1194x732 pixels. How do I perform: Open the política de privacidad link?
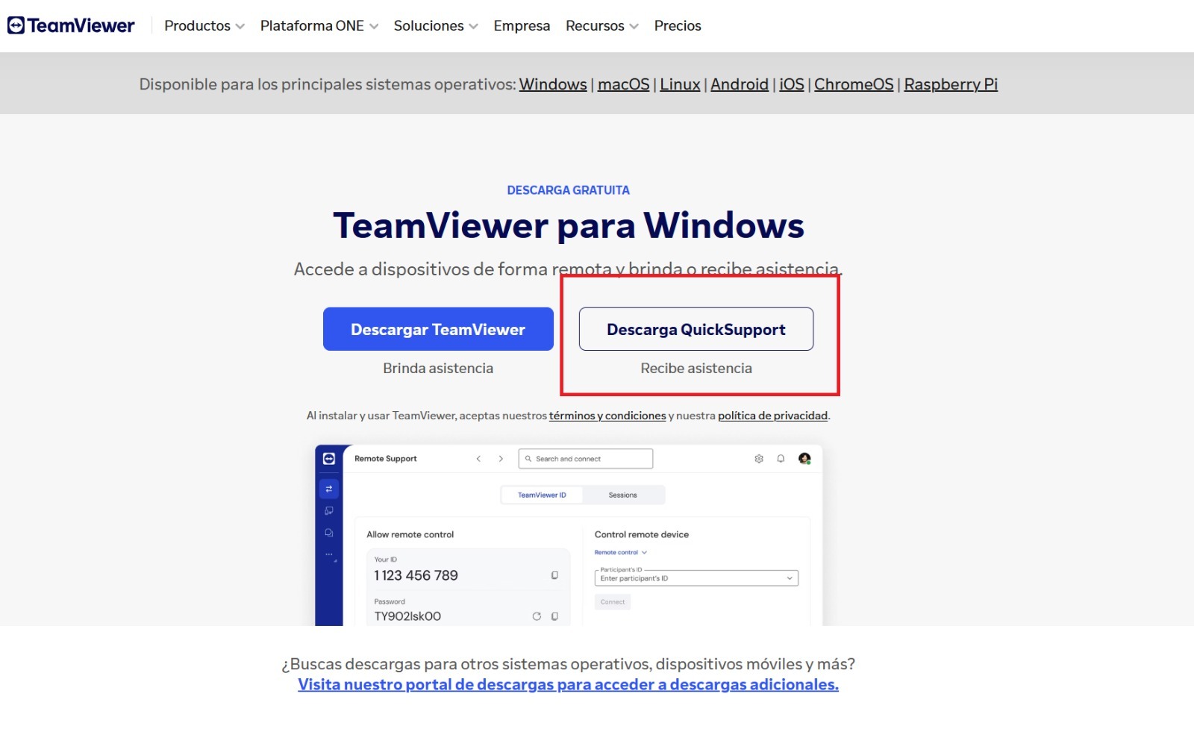[773, 416]
